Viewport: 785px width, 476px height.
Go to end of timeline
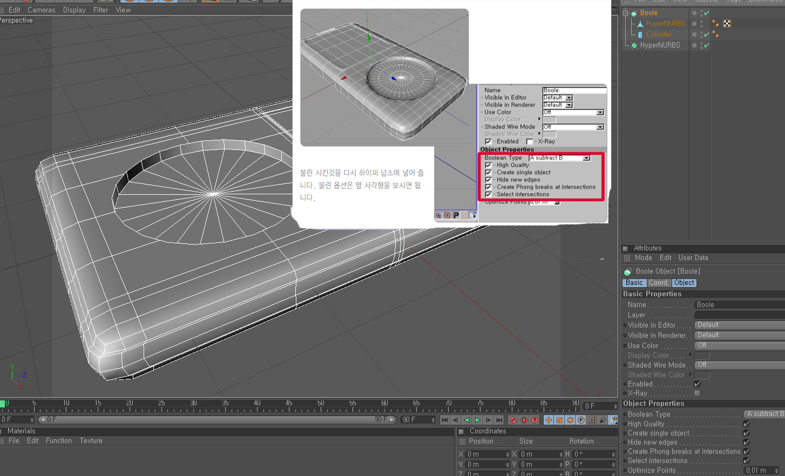pos(499,420)
